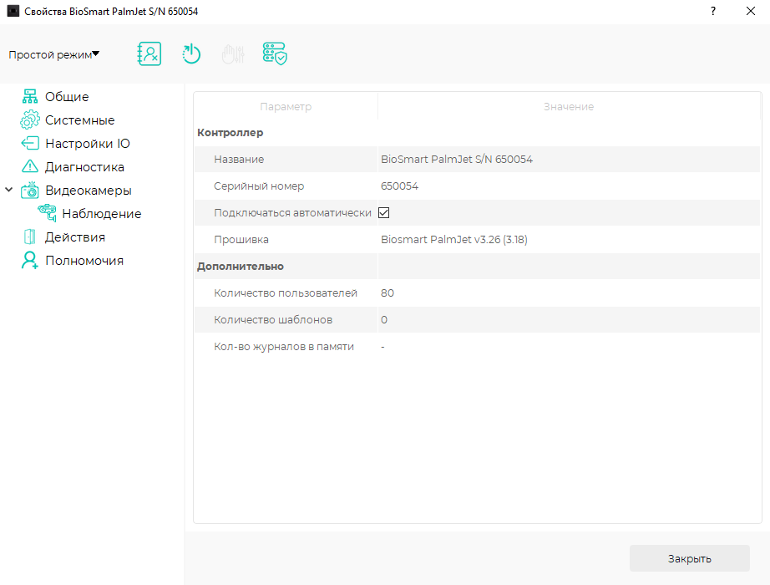Click the Подключаться автоматически label

coord(292,213)
